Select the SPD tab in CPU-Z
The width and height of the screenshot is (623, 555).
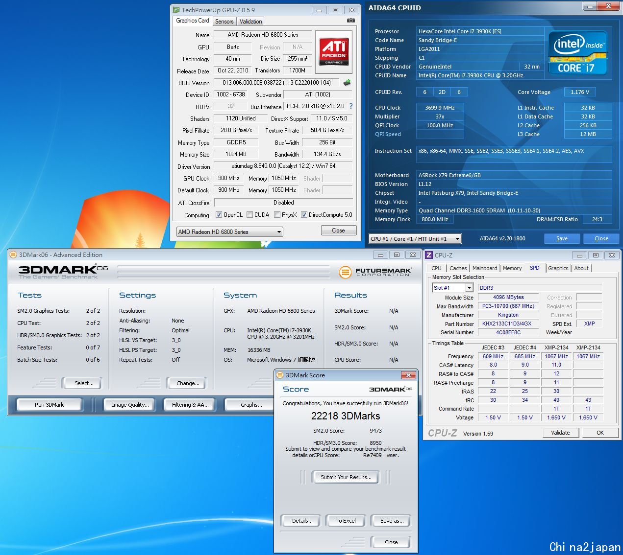535,268
